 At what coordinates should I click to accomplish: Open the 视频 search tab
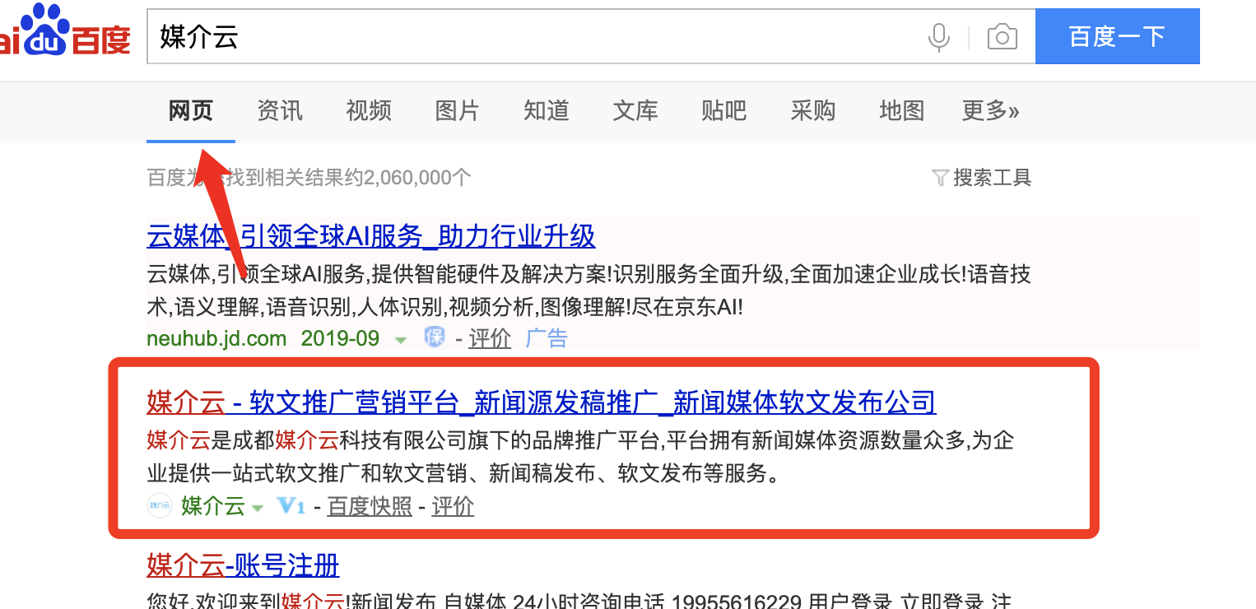pyautogui.click(x=368, y=111)
